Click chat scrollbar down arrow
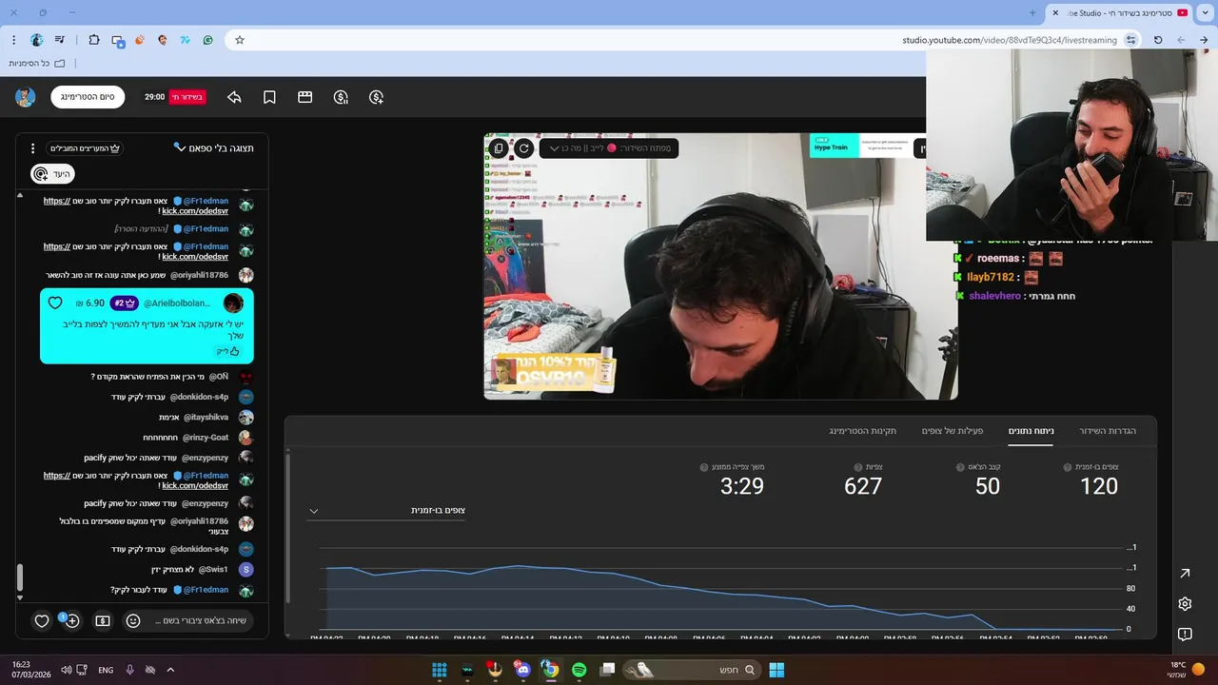The image size is (1218, 685). 20,597
